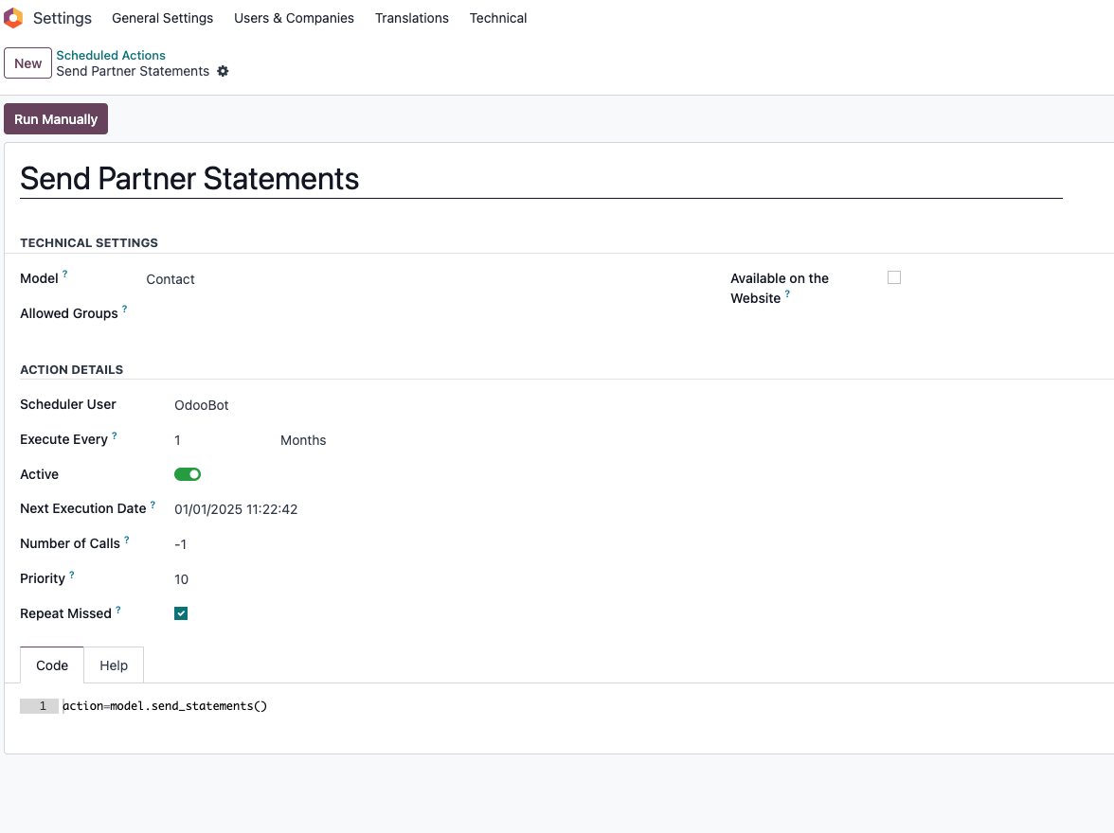The width and height of the screenshot is (1114, 833).
Task: Click the Priority help question mark
Action: click(x=72, y=575)
